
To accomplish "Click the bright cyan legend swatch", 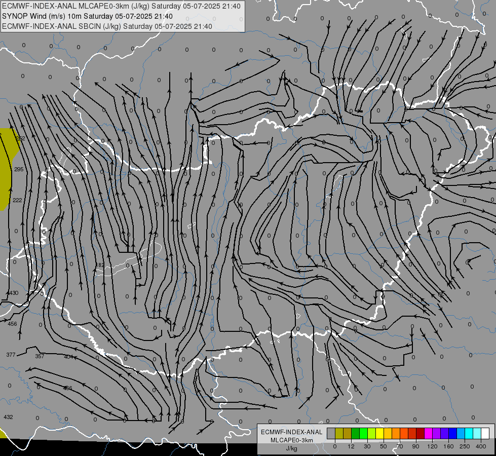I will point(469,433).
